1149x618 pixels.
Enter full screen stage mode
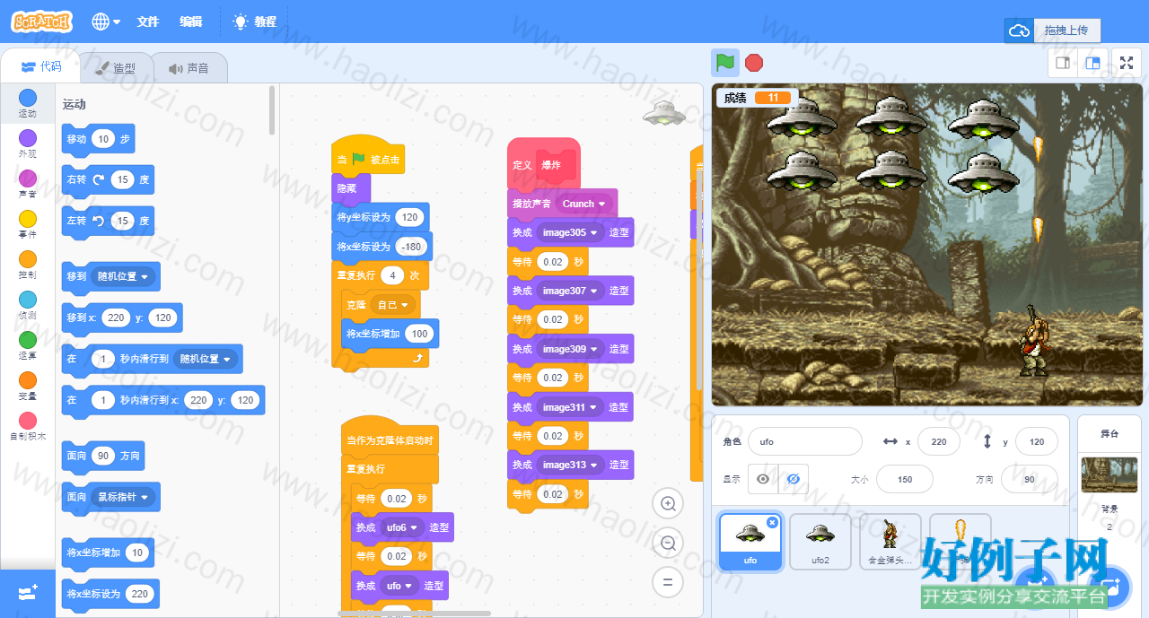[1127, 63]
